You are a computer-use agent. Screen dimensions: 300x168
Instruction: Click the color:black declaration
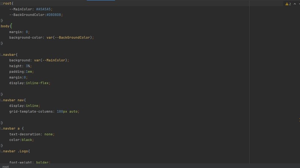click(x=22, y=140)
